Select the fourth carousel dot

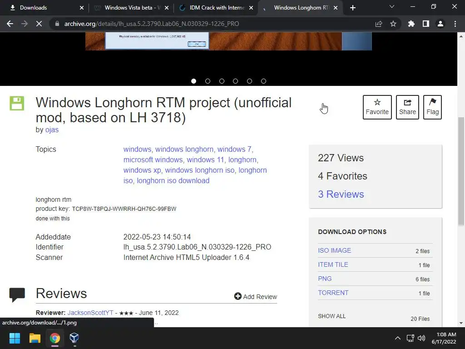pyautogui.click(x=236, y=81)
